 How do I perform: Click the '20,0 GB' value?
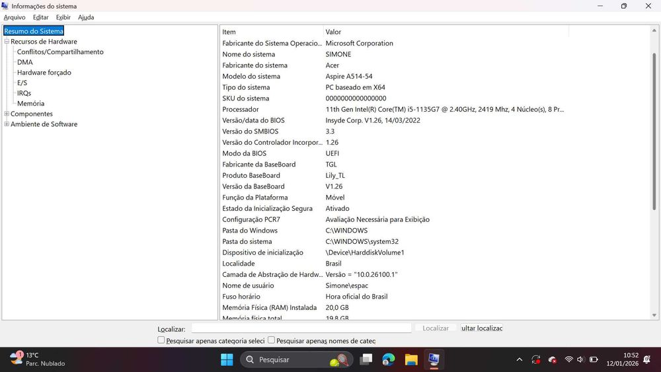(x=337, y=307)
